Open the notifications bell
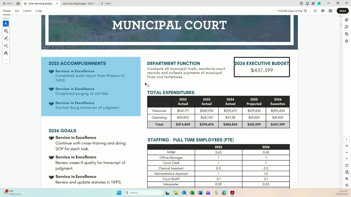The height and width of the screenshot is (197, 351). 307,3
